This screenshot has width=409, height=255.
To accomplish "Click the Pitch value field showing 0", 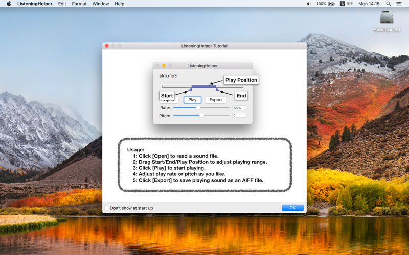I will (239, 115).
